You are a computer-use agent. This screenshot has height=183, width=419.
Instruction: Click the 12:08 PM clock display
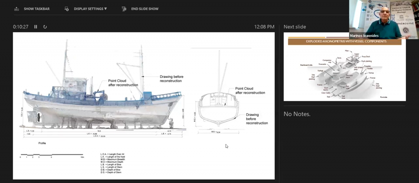click(x=264, y=26)
